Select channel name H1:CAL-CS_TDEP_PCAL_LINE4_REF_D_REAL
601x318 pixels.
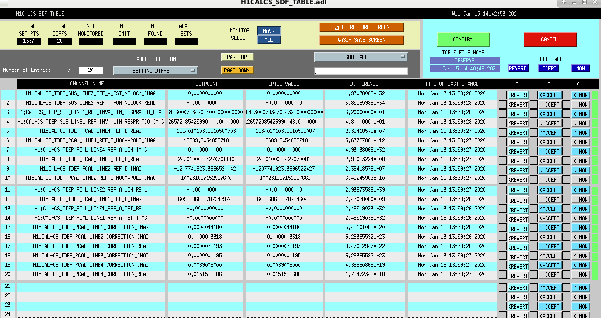(91, 131)
